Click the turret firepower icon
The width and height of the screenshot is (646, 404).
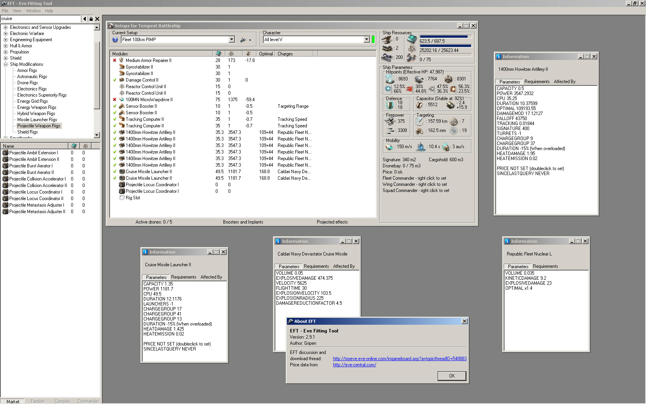point(390,121)
